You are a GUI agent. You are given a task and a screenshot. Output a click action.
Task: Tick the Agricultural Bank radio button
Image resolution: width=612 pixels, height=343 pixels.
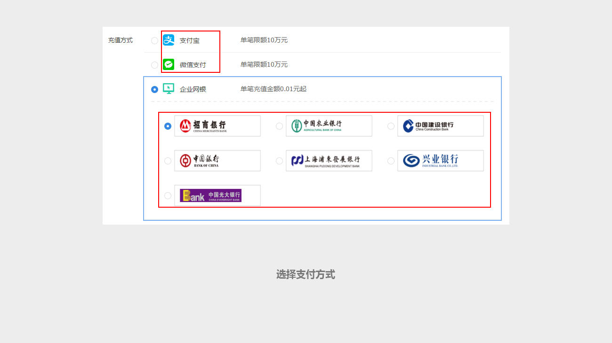click(x=279, y=126)
